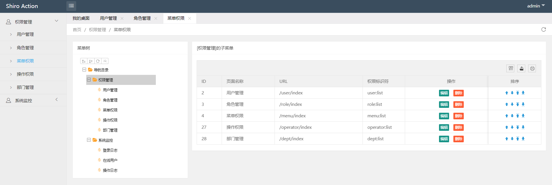Collapse 系统监控 node in menu tree
This screenshot has width=552, height=185.
tap(89, 140)
